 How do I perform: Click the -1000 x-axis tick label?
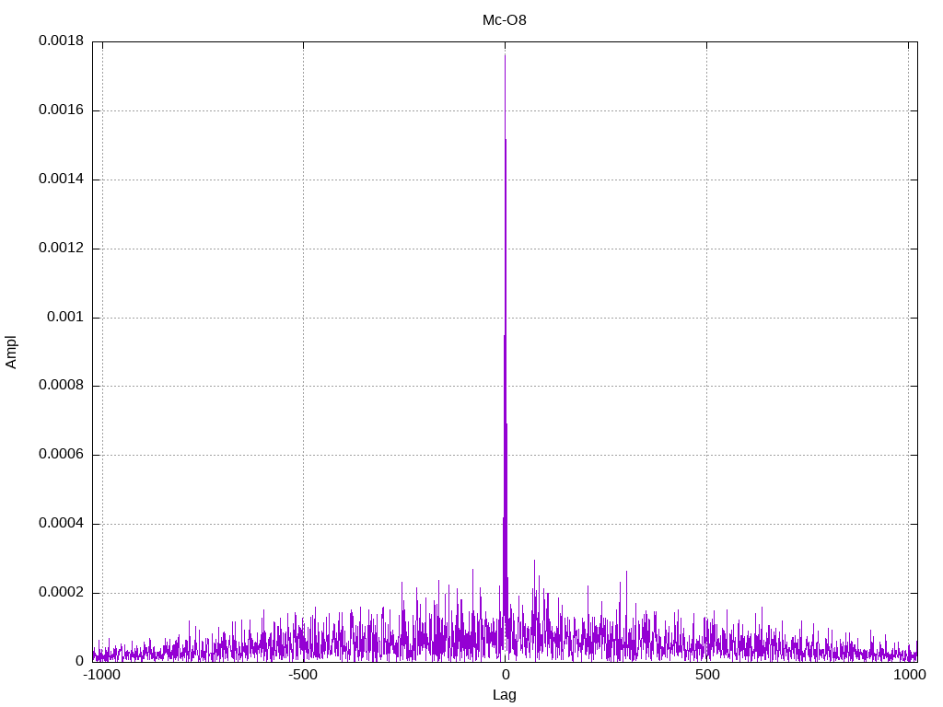[x=101, y=675]
